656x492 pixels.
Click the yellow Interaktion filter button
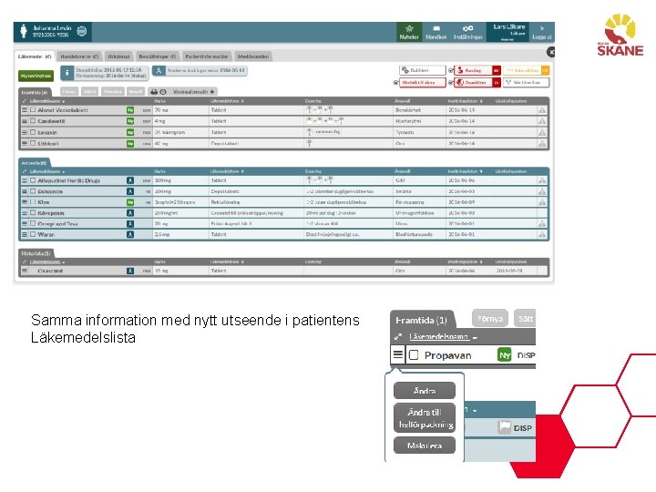click(527, 71)
